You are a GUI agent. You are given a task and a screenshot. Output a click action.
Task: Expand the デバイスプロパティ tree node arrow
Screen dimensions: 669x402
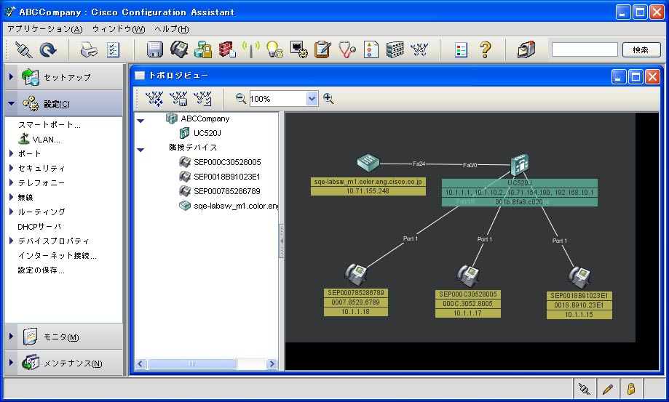coord(12,241)
